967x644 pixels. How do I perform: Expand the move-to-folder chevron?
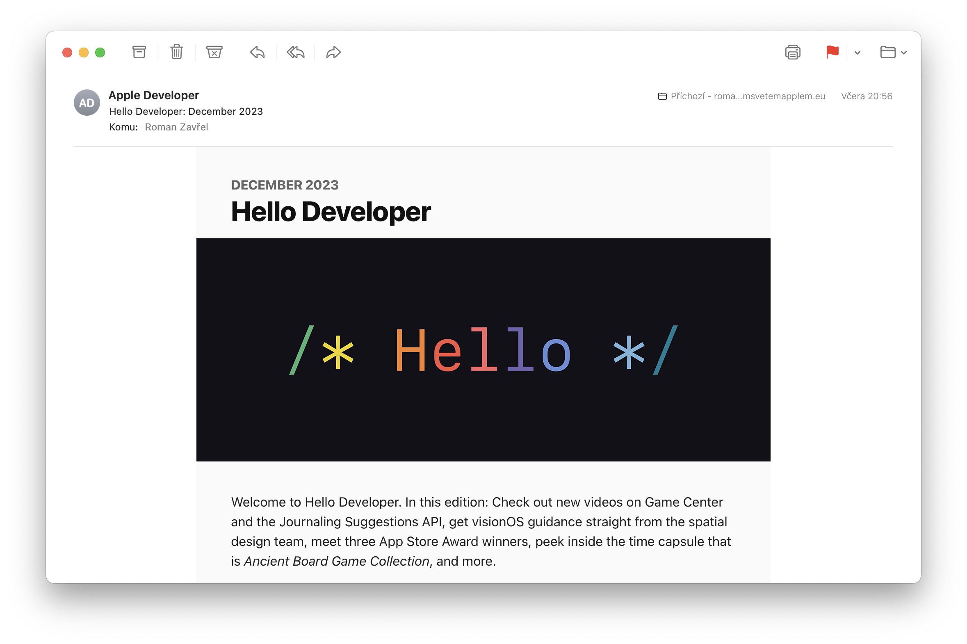click(904, 53)
